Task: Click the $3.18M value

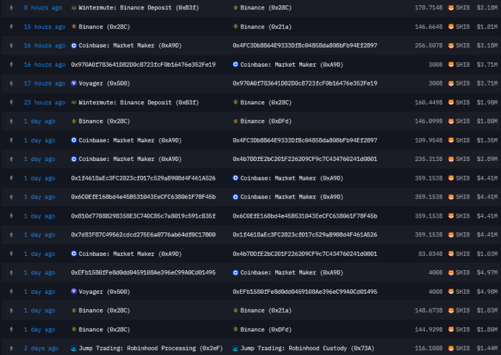Action: pos(487,46)
